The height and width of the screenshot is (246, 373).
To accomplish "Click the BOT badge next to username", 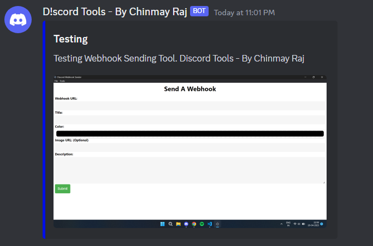I will pos(199,11).
